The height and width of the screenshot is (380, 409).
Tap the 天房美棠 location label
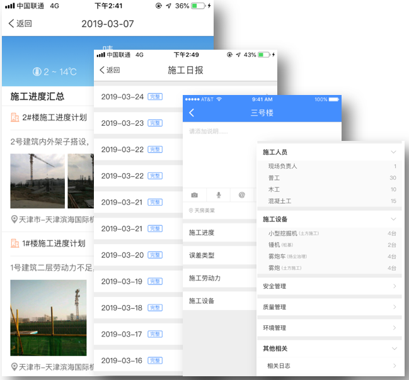coord(202,210)
